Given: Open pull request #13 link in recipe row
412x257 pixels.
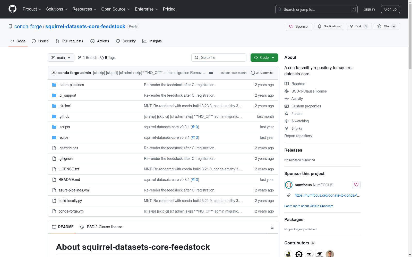Looking at the screenshot, I should coord(195,137).
